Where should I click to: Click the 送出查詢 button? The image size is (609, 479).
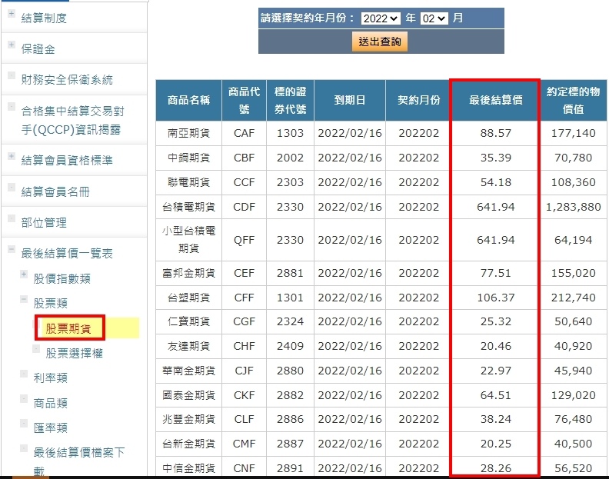pyautogui.click(x=380, y=42)
